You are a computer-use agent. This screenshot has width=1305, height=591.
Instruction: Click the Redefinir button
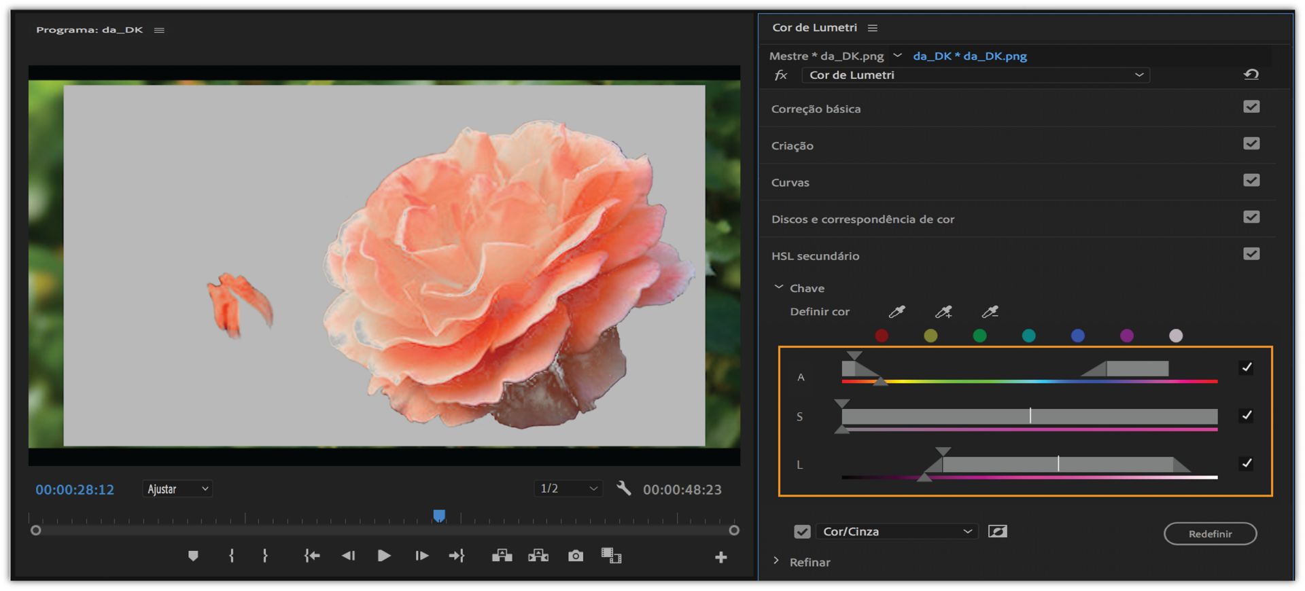[x=1210, y=534]
